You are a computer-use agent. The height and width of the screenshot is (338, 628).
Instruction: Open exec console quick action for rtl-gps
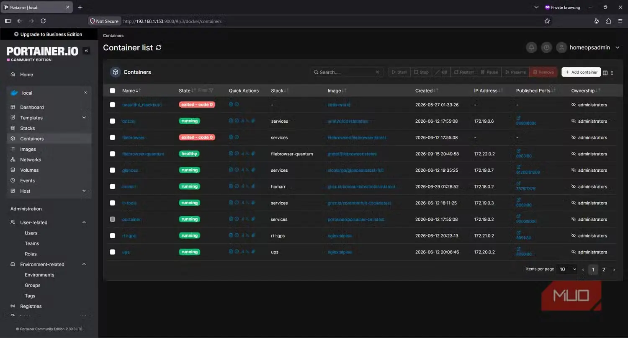(x=247, y=235)
